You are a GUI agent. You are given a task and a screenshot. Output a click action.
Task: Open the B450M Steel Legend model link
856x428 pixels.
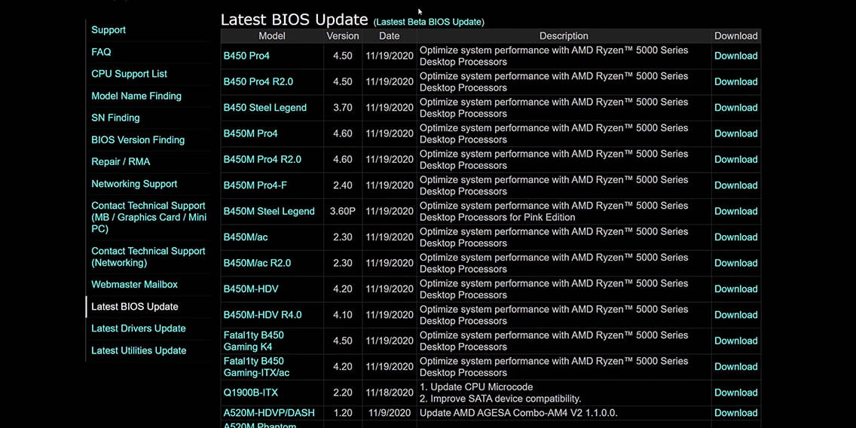click(269, 211)
